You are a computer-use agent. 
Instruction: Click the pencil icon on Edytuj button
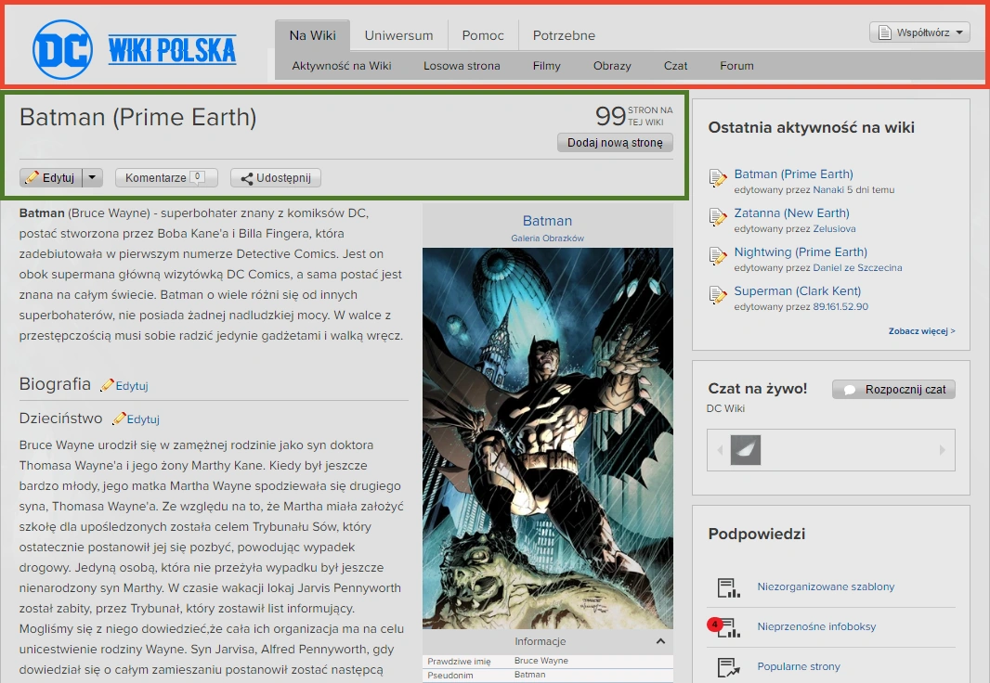pos(32,178)
